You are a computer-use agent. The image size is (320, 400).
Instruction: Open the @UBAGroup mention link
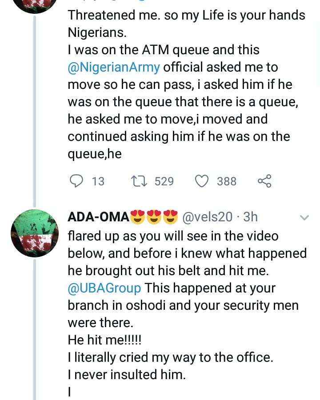104,288
